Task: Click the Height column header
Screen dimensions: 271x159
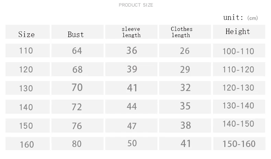Action: point(239,32)
